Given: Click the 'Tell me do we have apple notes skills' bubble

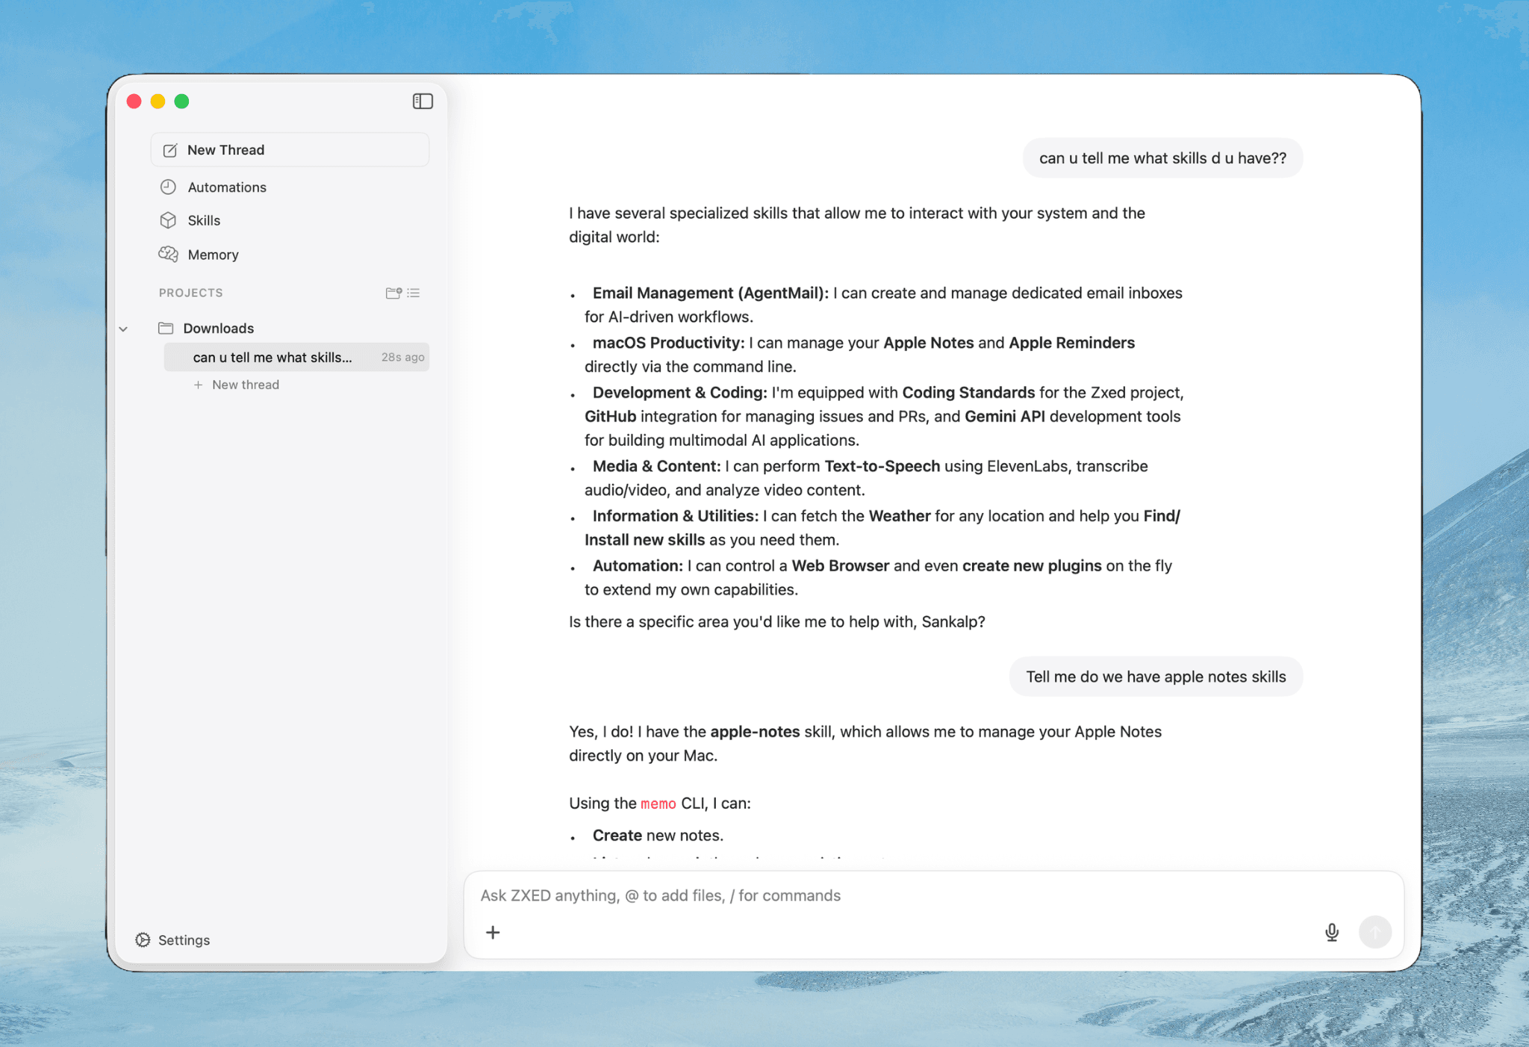Looking at the screenshot, I should [1155, 677].
